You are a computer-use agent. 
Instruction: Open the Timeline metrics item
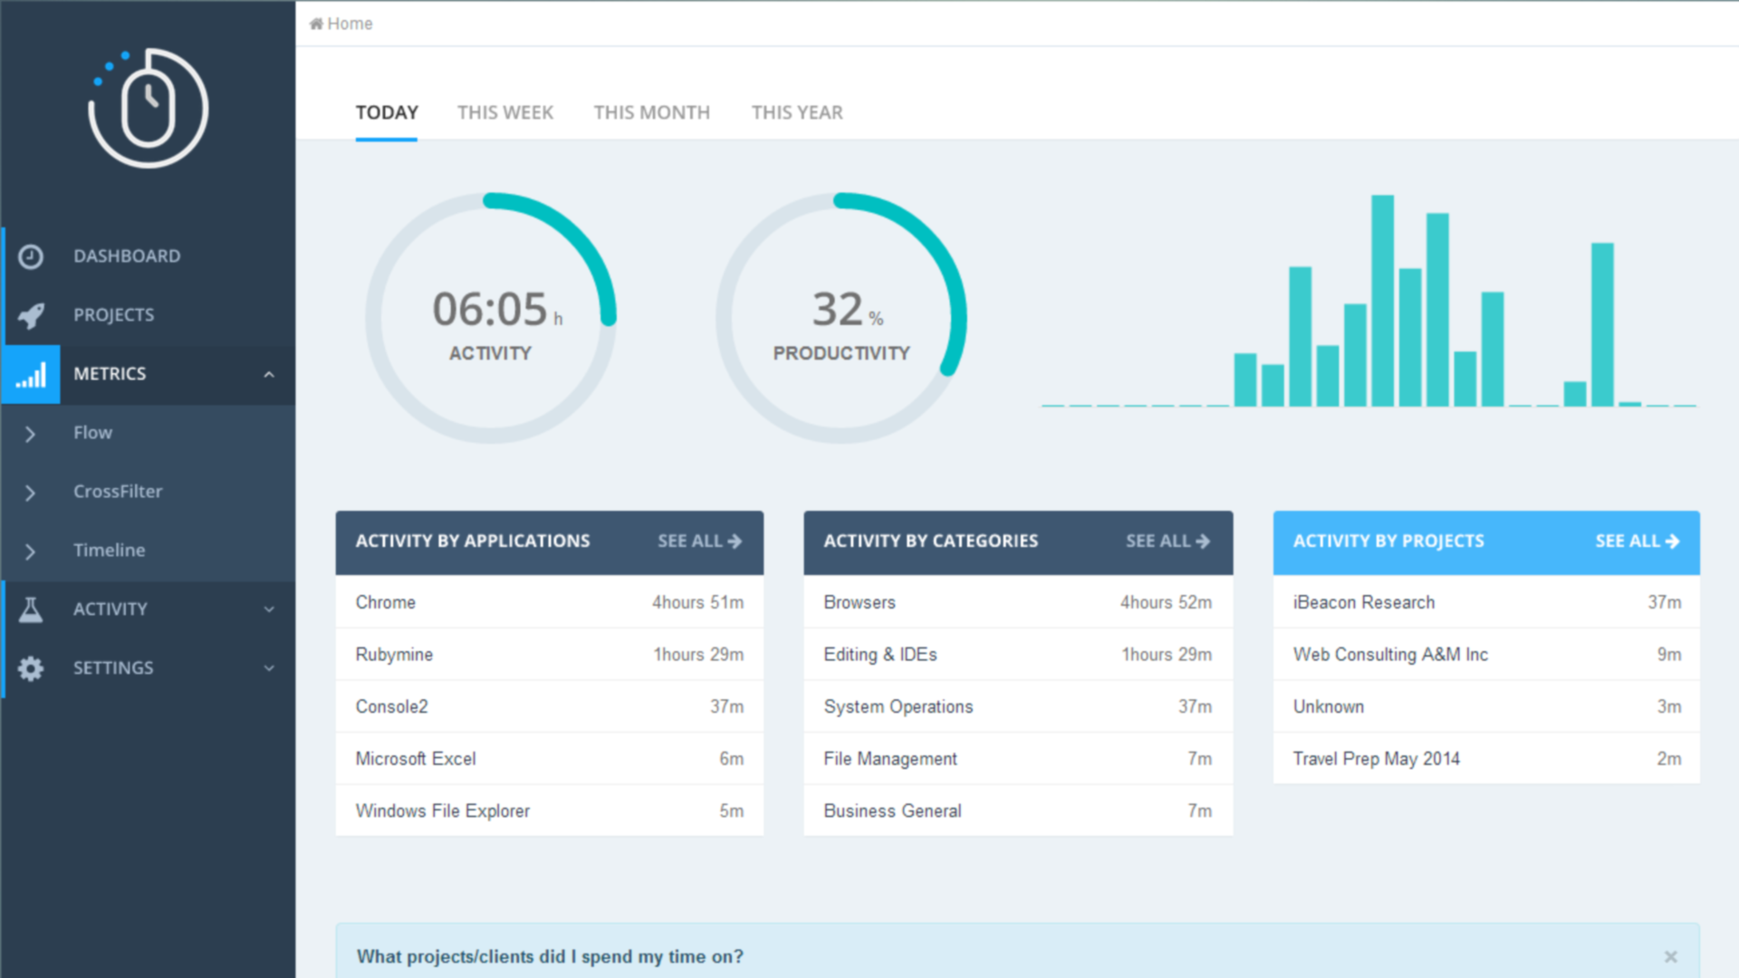pos(109,551)
